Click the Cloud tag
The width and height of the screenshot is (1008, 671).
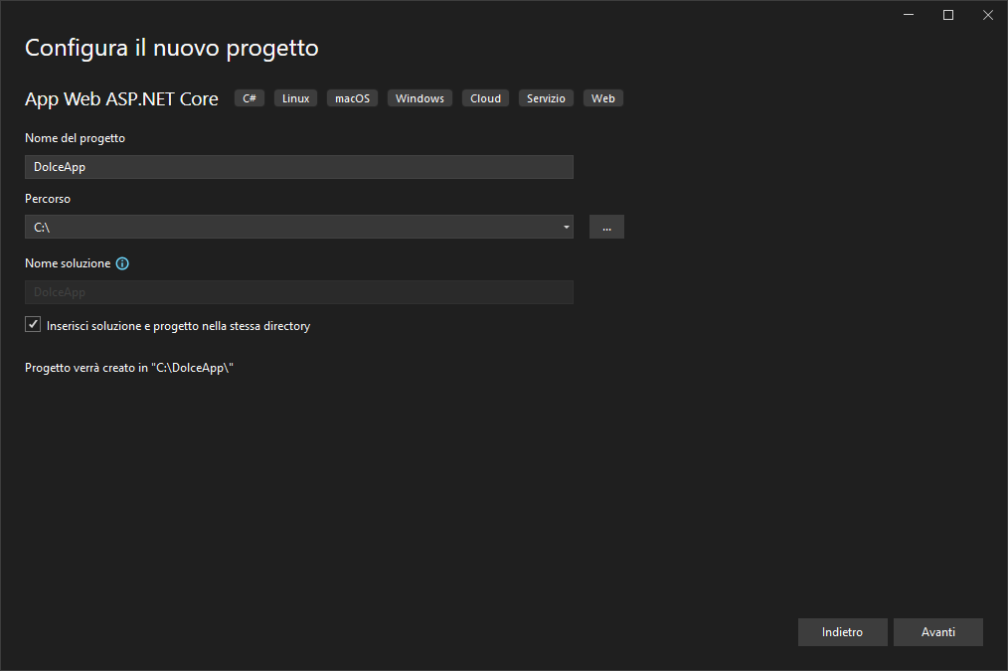coord(485,98)
